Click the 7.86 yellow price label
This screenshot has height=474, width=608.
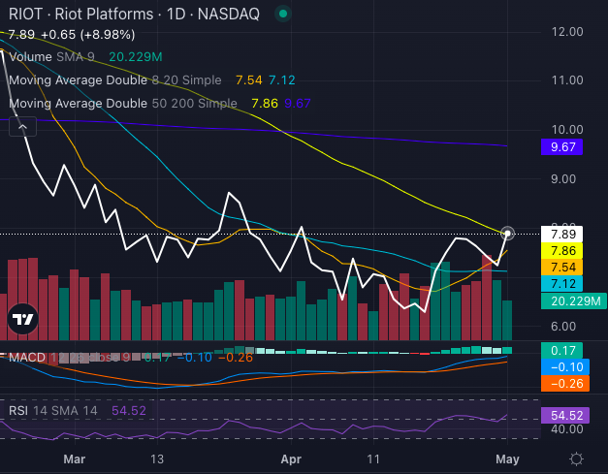coord(561,251)
